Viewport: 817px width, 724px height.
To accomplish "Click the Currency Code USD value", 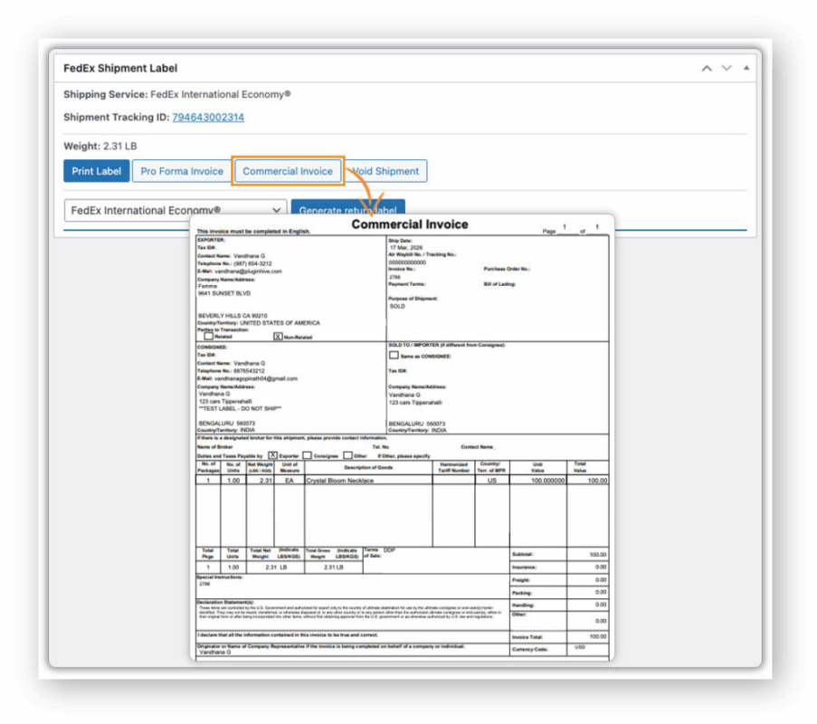I will point(580,647).
